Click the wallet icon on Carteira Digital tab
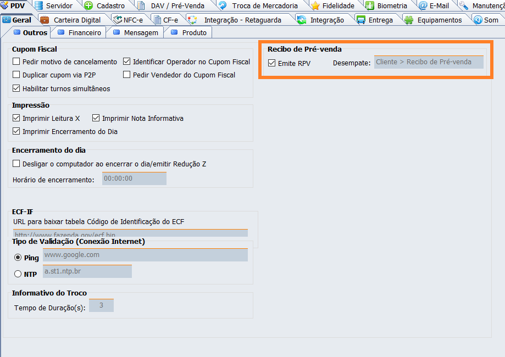Screen dimensions: 505x357 click(45, 20)
